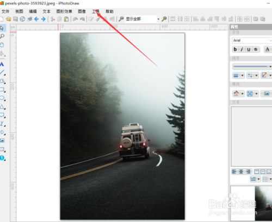Image resolution: width=272 pixels, height=222 pixels.
Task: Select the hand pan tool
Action: tap(2, 45)
